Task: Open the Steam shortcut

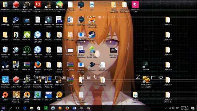Action: coord(92,35)
